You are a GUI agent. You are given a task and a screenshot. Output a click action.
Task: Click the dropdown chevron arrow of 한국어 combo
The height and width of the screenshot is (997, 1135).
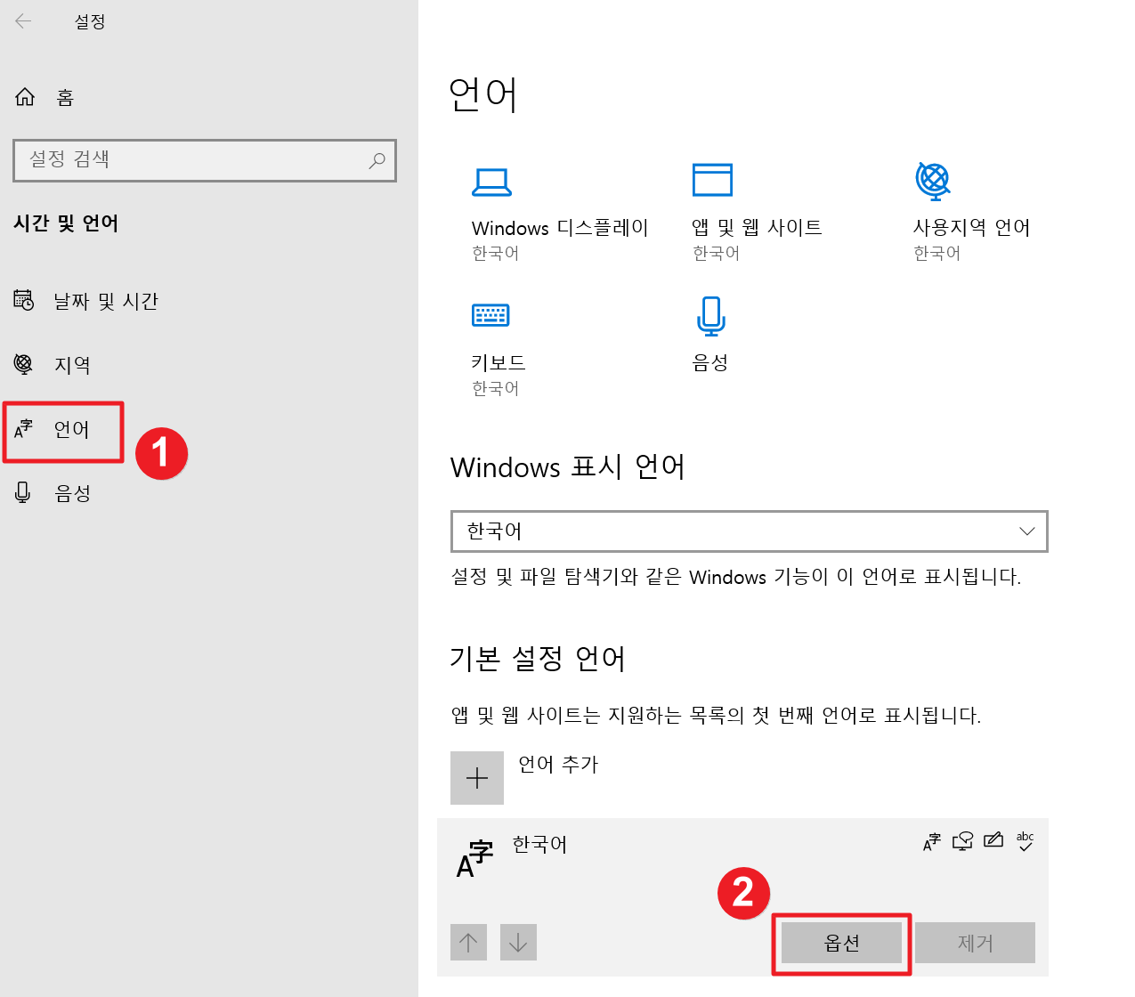pyautogui.click(x=1026, y=531)
